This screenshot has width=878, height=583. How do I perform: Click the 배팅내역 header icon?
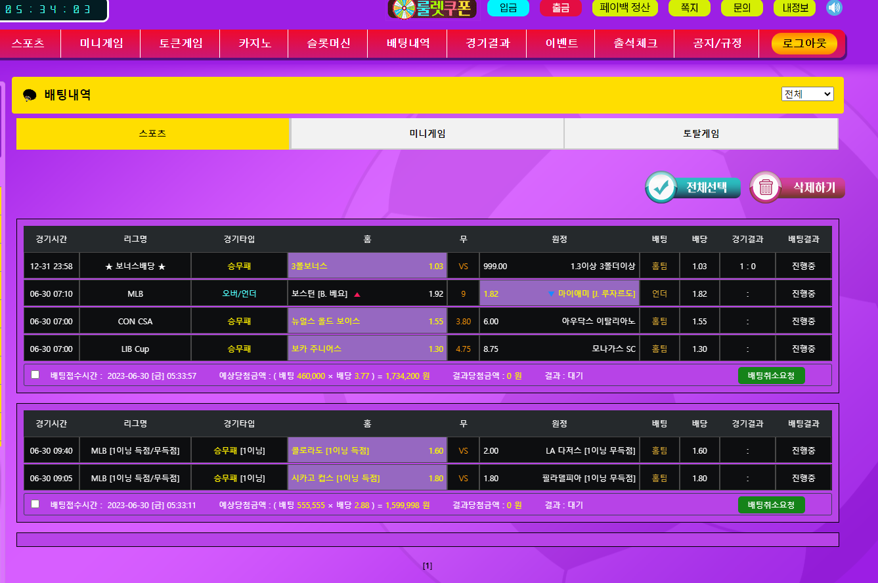[x=30, y=95]
